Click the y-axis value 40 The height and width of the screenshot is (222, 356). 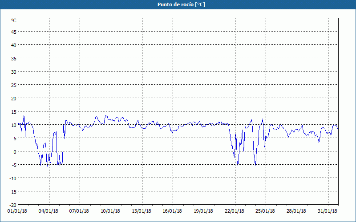(x=14, y=45)
